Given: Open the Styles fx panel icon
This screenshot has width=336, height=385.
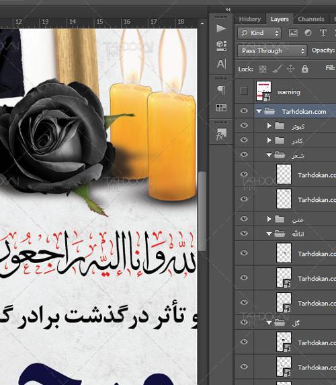Looking at the screenshot, I should coord(221,134).
